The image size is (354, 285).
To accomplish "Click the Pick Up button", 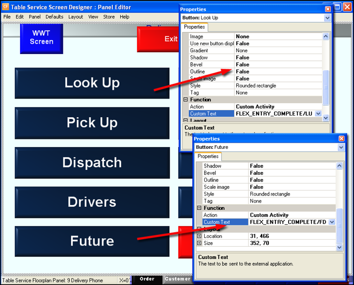I will click(x=92, y=123).
